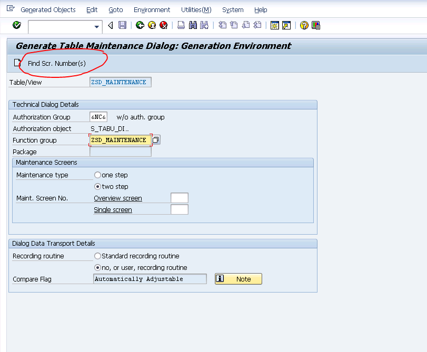Screen dimensions: 427x352
Task: Select the two step maintenance type
Action: [x=97, y=186]
